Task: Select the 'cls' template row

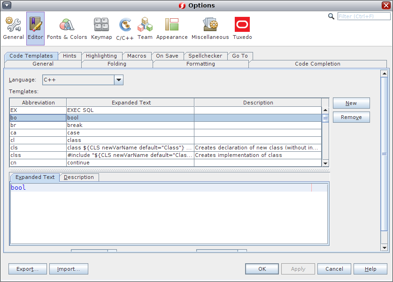Action: point(165,148)
